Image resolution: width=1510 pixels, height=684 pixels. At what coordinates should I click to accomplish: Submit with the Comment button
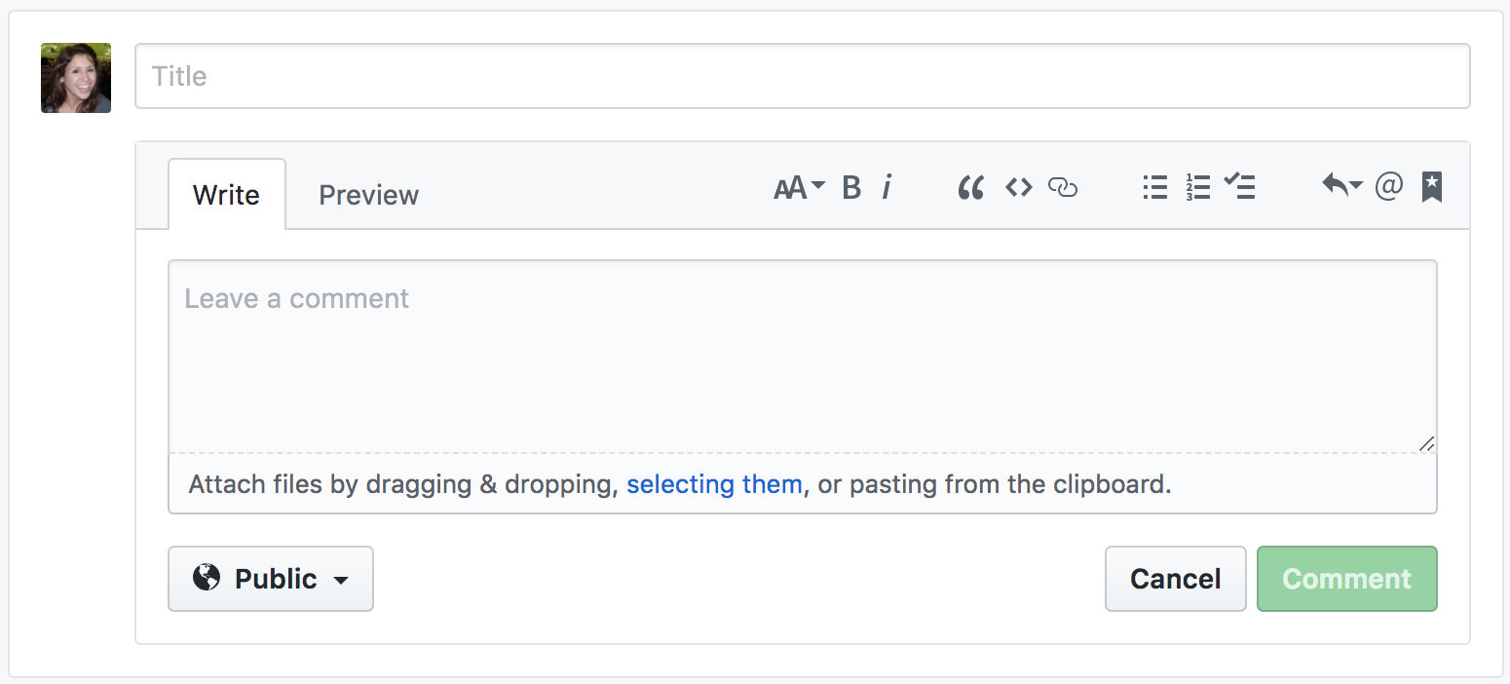pyautogui.click(x=1347, y=579)
